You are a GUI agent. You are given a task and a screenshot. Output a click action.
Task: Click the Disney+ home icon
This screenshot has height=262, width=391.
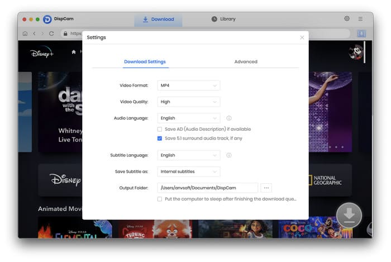point(74,52)
